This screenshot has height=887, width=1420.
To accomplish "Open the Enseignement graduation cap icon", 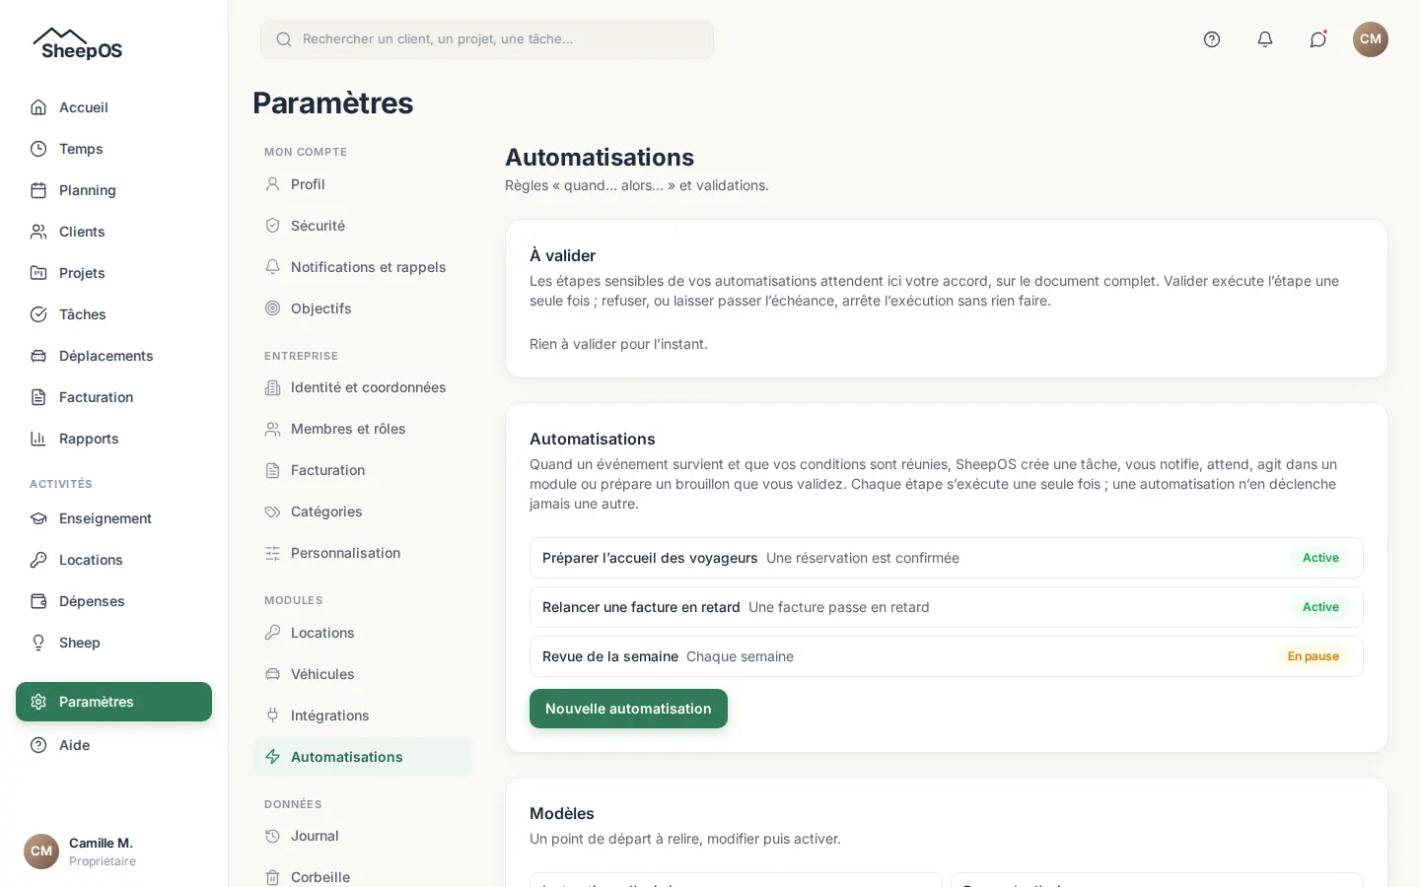I will pyautogui.click(x=38, y=518).
